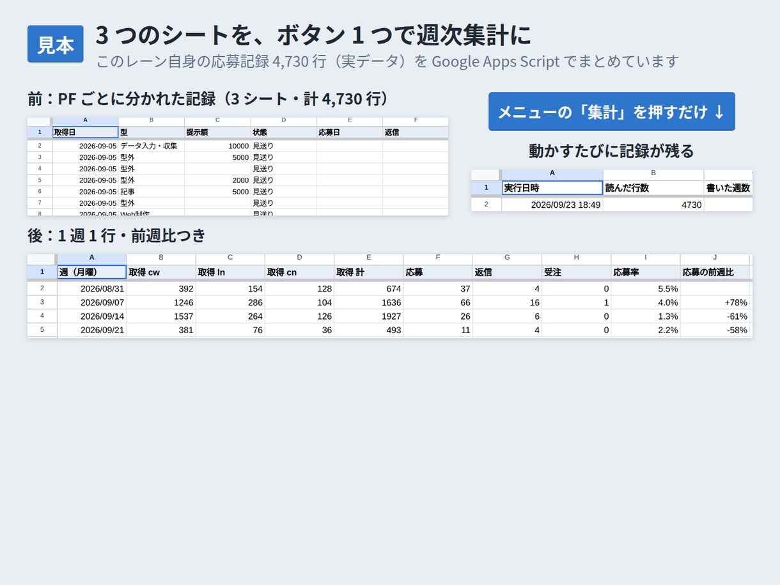The image size is (780, 585).
Task: Click the 1636 total cell
Action: tap(369, 302)
